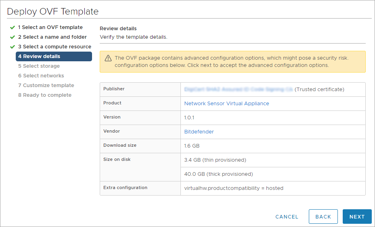The image size is (375, 227).
Task: Click the NEXT button
Action: [357, 217]
